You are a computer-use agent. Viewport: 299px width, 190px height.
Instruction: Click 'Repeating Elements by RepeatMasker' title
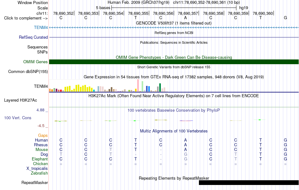coord(174,178)
